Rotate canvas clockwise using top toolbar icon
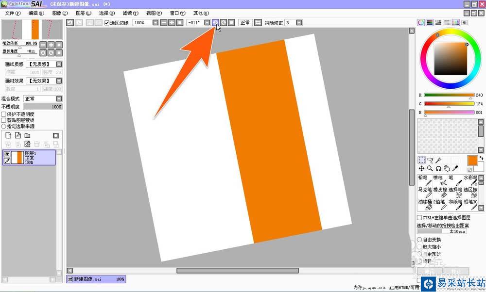The height and width of the screenshot is (292, 486). click(224, 23)
